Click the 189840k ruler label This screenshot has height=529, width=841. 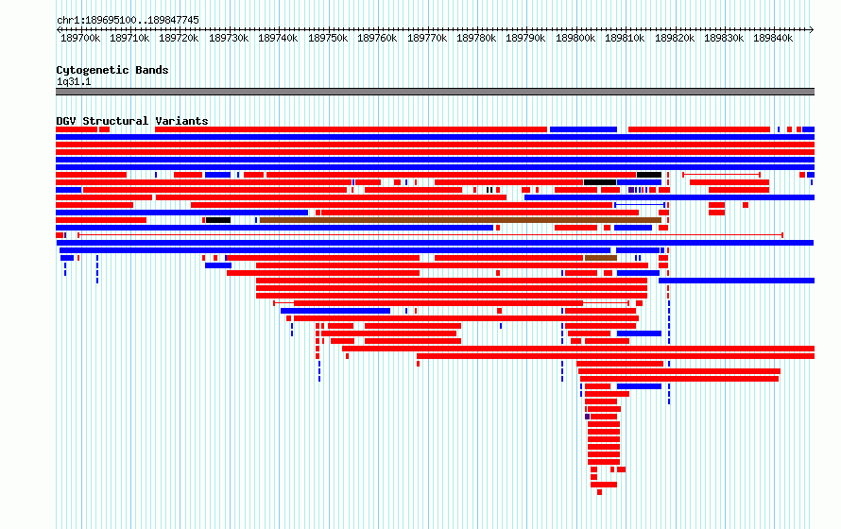click(x=773, y=38)
